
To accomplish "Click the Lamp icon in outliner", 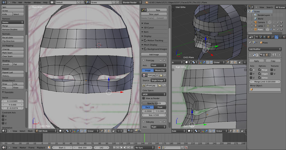I will (x=255, y=26).
